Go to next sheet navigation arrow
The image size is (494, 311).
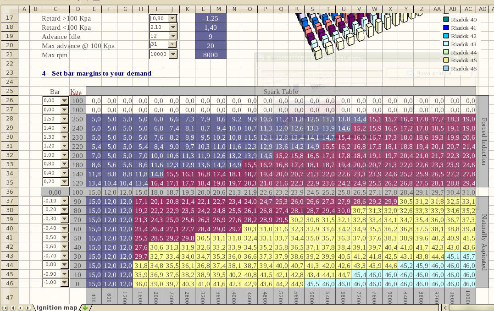[21, 308]
